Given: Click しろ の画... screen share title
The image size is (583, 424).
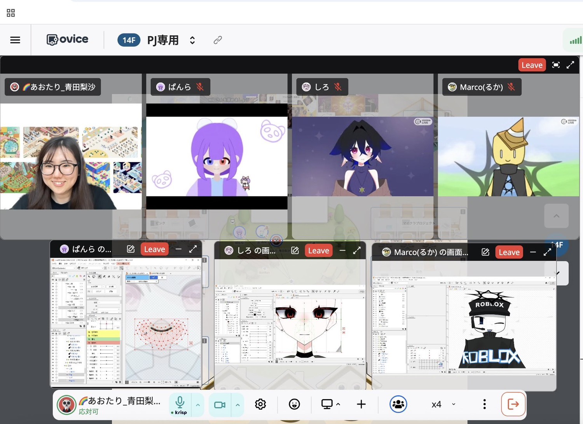Looking at the screenshot, I should (256, 250).
